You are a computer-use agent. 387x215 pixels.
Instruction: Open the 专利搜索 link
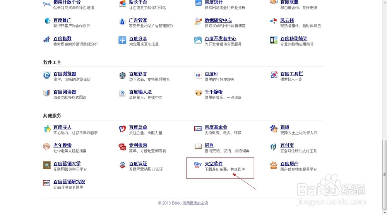click(x=138, y=145)
